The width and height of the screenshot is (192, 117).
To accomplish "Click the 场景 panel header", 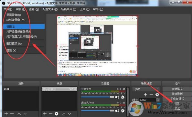I will coord(21,83).
